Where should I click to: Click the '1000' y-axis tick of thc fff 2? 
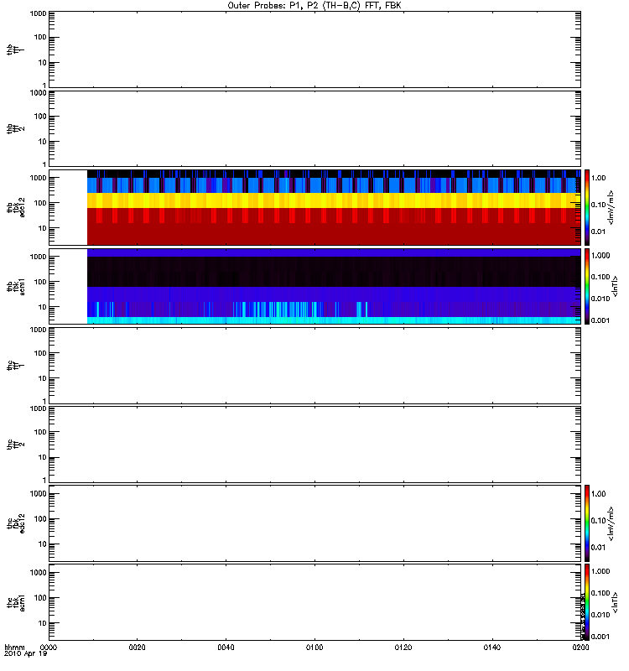pyautogui.click(x=38, y=408)
